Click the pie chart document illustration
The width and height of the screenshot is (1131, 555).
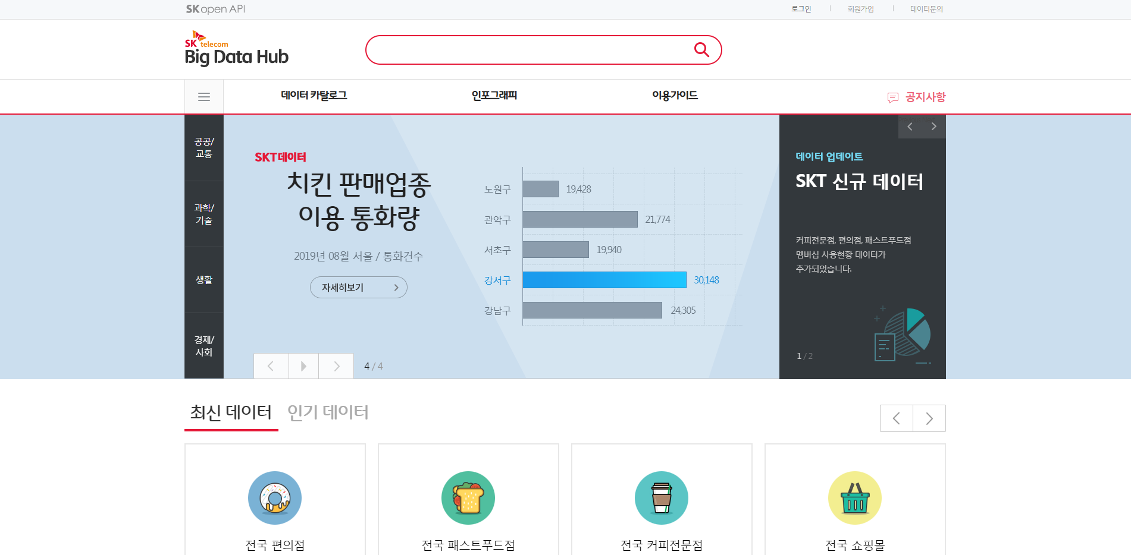pyautogui.click(x=902, y=335)
